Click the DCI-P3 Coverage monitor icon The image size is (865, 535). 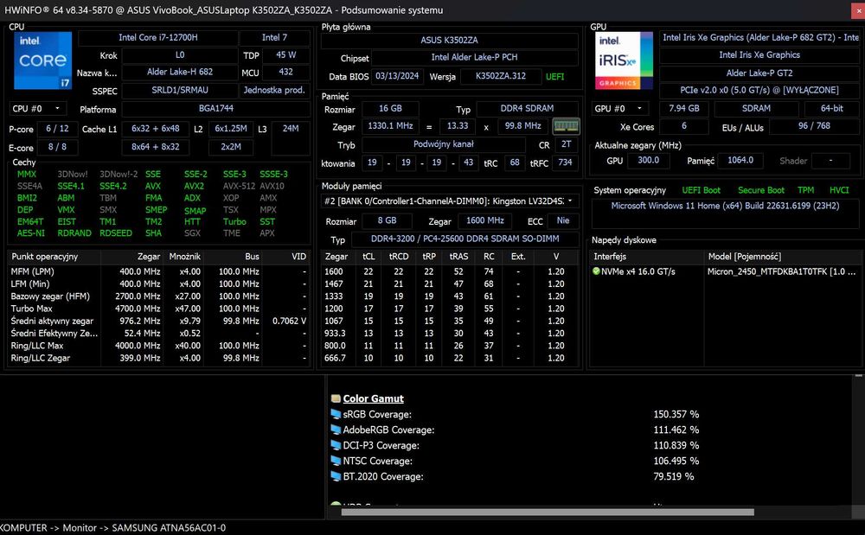coord(336,445)
